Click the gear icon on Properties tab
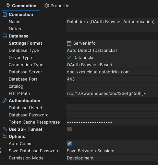This screenshot has height=165, width=158. tap(47, 6)
